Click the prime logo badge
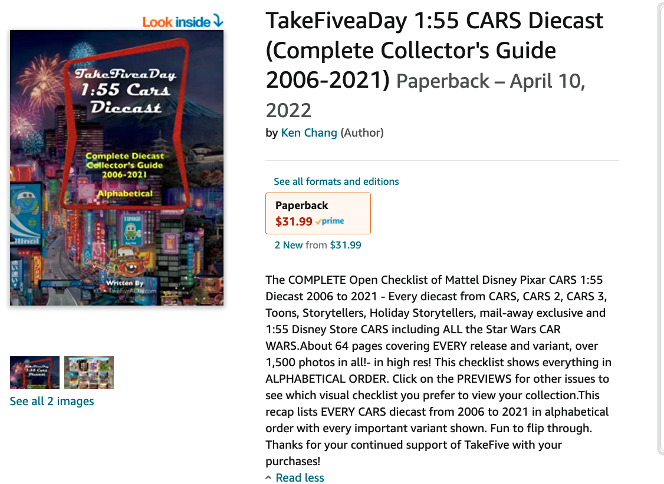Screen dimensions: 664x484 pyautogui.click(x=330, y=221)
